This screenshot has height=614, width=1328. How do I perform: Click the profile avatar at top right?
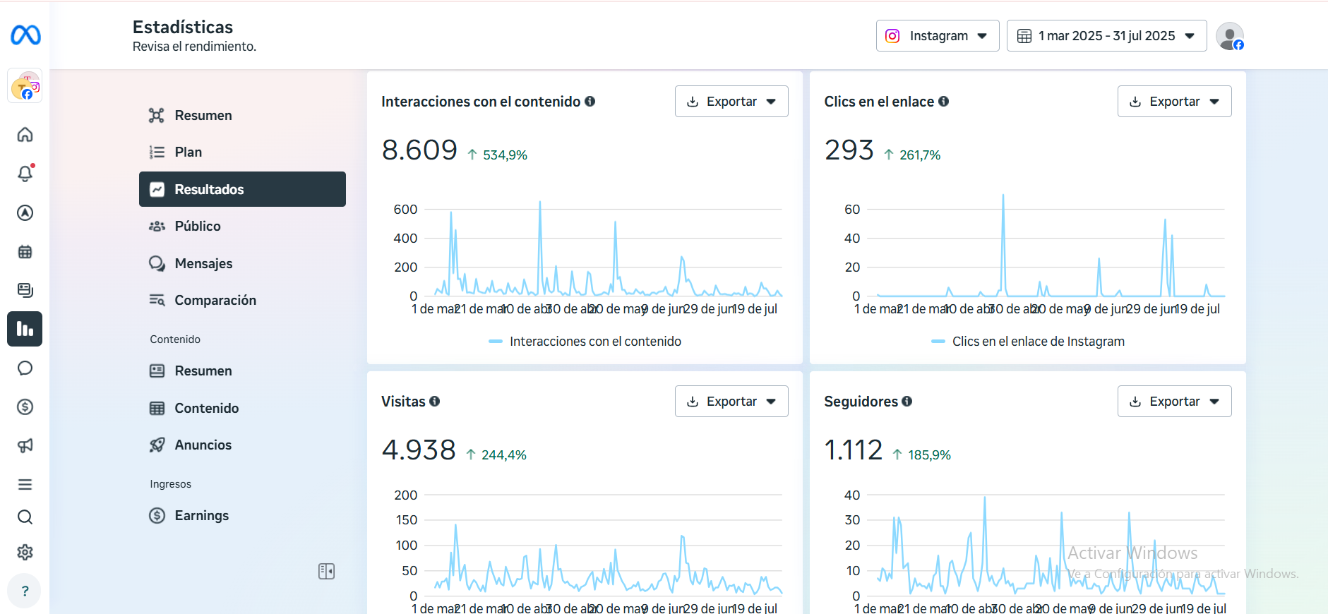(1229, 36)
